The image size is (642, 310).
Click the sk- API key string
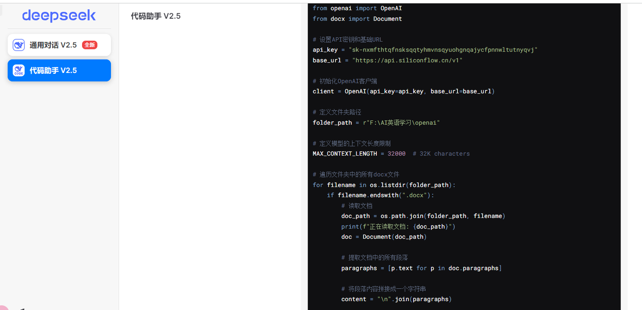tap(443, 50)
